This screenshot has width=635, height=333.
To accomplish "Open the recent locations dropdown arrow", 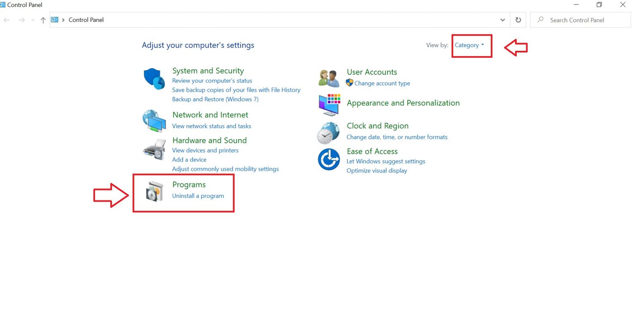I will pyautogui.click(x=33, y=20).
